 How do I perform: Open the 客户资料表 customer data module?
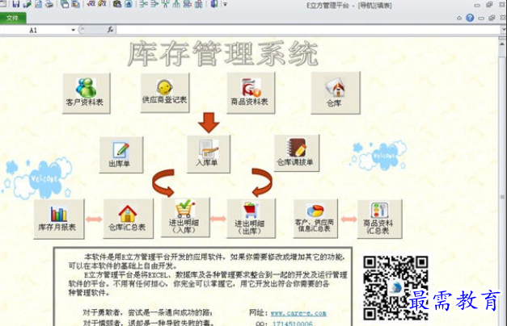[87, 93]
